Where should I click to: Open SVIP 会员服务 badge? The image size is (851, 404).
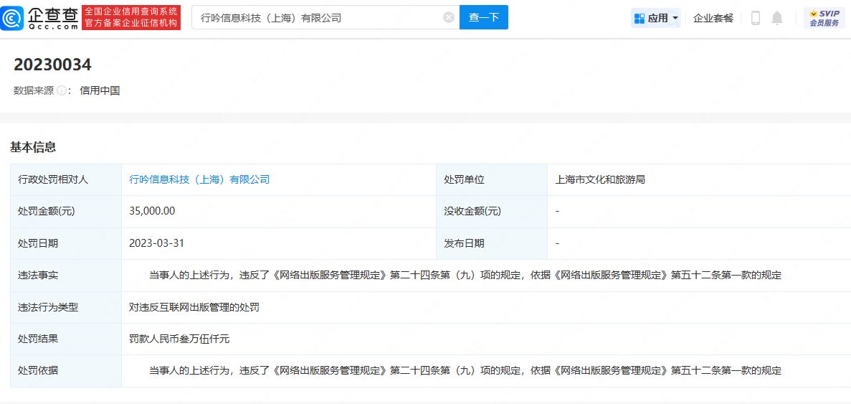pyautogui.click(x=824, y=18)
